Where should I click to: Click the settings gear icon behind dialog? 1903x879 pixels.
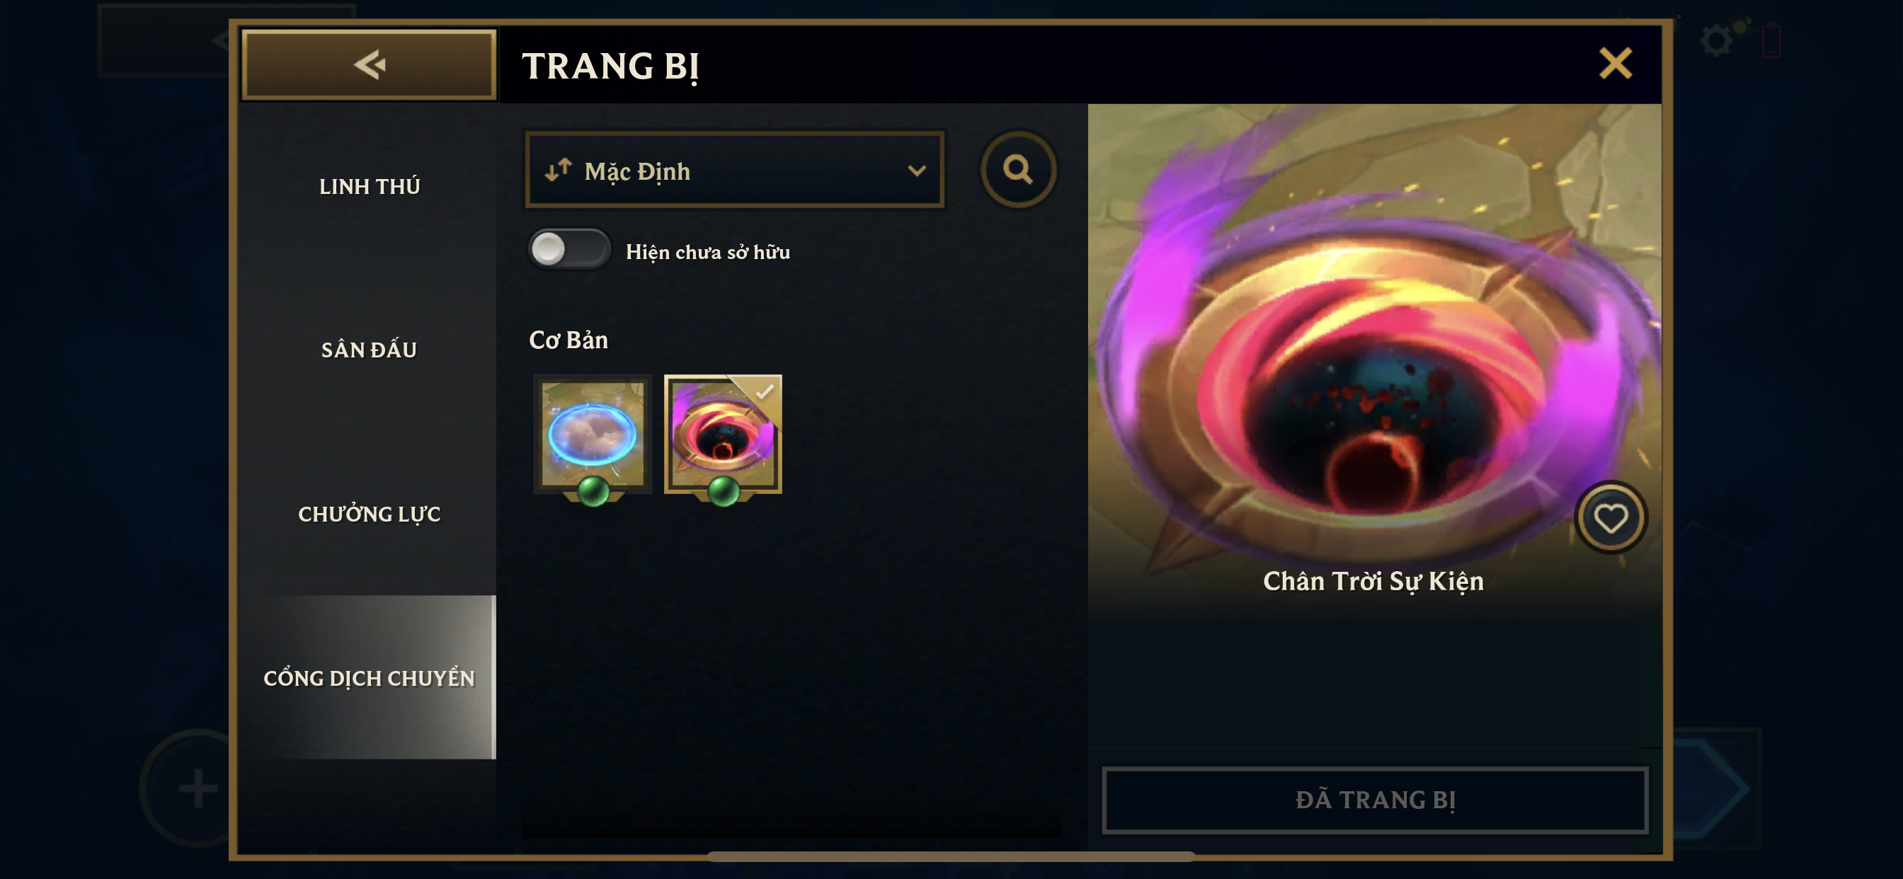tap(1716, 39)
